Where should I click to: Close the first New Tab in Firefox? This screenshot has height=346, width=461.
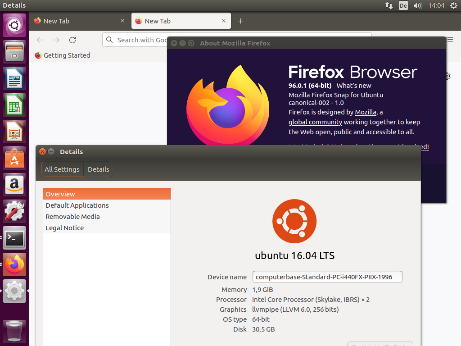122,21
